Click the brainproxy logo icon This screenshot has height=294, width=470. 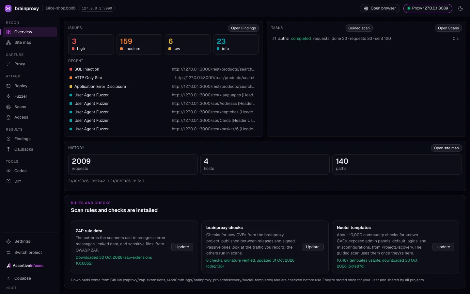point(8,8)
